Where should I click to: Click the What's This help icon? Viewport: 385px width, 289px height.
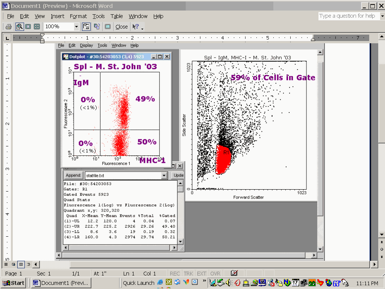[x=135, y=27]
